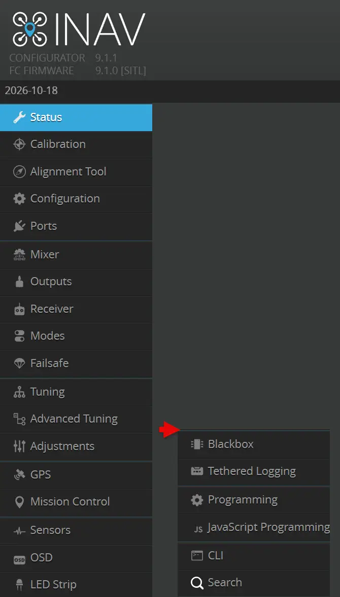View the Sensors tab
Screen dimensions: 340x597
76,530
